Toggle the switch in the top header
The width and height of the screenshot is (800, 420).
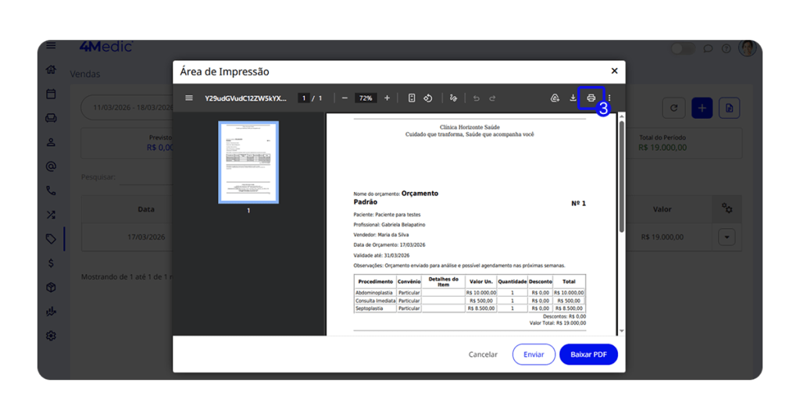[682, 48]
